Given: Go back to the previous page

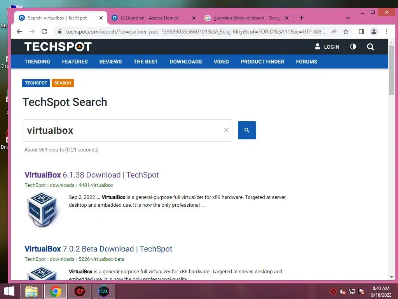Looking at the screenshot, I should [x=19, y=32].
